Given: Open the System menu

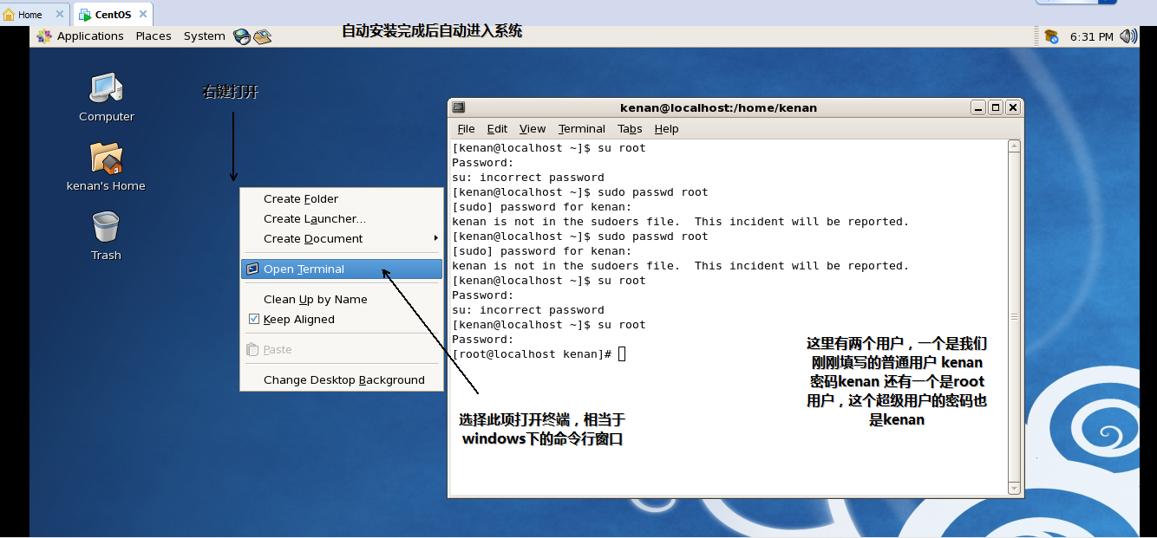Looking at the screenshot, I should [x=204, y=36].
